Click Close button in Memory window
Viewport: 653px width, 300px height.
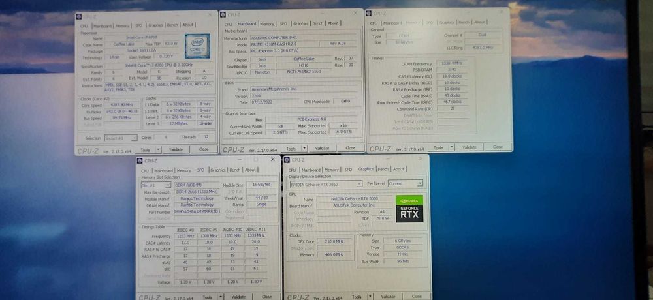(x=498, y=147)
